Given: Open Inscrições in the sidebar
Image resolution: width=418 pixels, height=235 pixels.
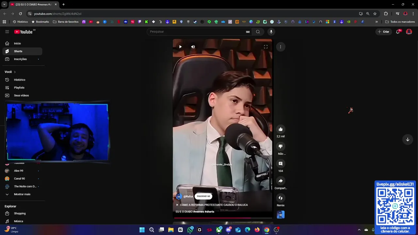Looking at the screenshot, I should tap(22, 59).
